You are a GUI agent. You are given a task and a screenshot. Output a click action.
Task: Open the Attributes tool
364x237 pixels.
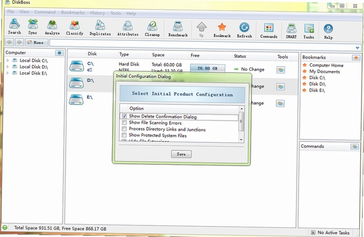coord(127,28)
